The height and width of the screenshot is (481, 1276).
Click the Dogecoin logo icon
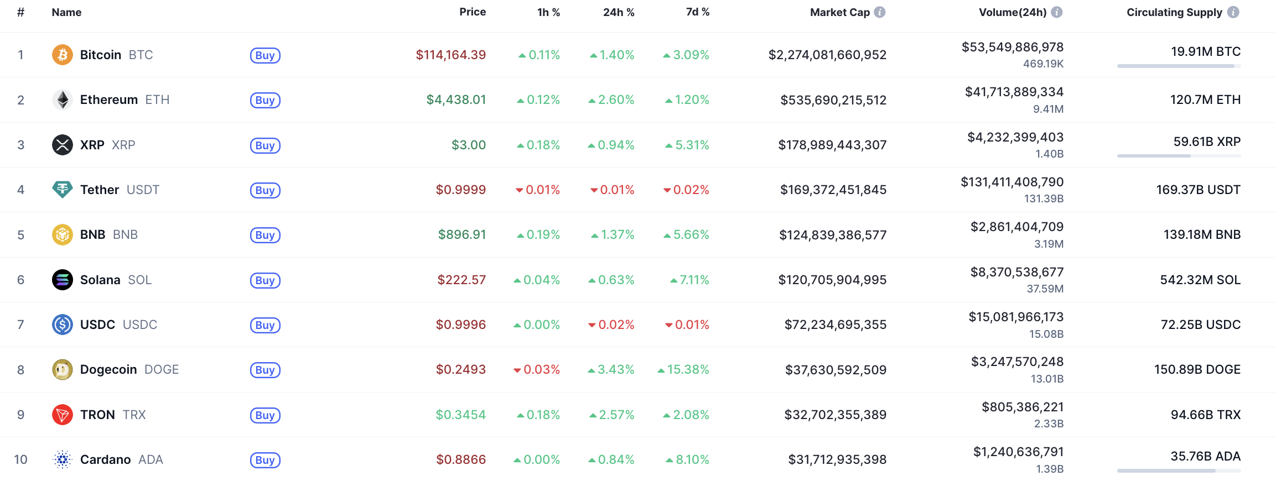63,369
